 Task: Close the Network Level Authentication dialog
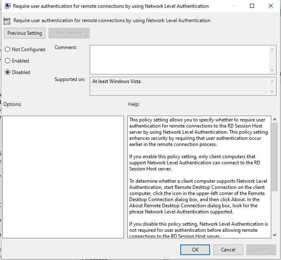pos(270,6)
